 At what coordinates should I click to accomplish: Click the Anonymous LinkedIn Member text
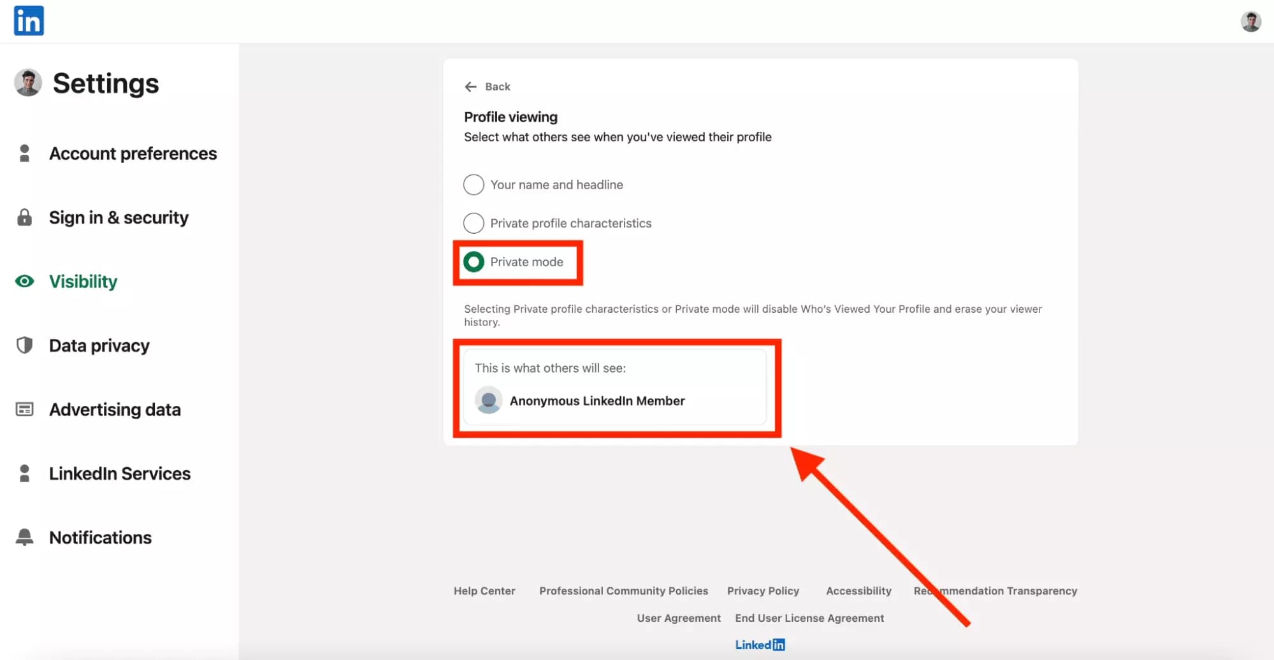(x=597, y=401)
